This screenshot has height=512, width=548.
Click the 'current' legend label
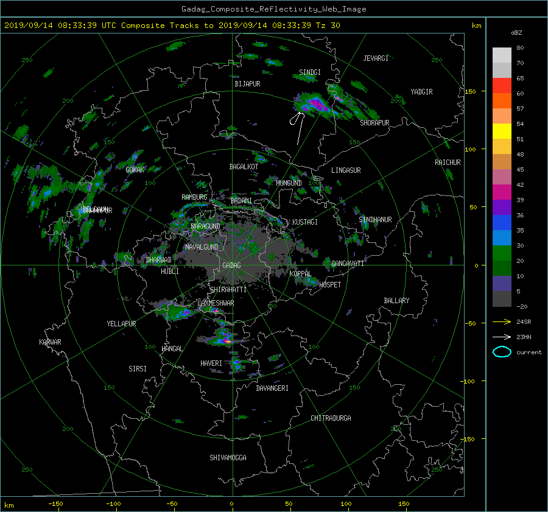coord(529,352)
